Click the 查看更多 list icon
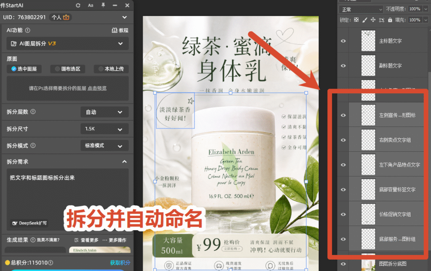This screenshot has height=271, width=431. coord(77,240)
